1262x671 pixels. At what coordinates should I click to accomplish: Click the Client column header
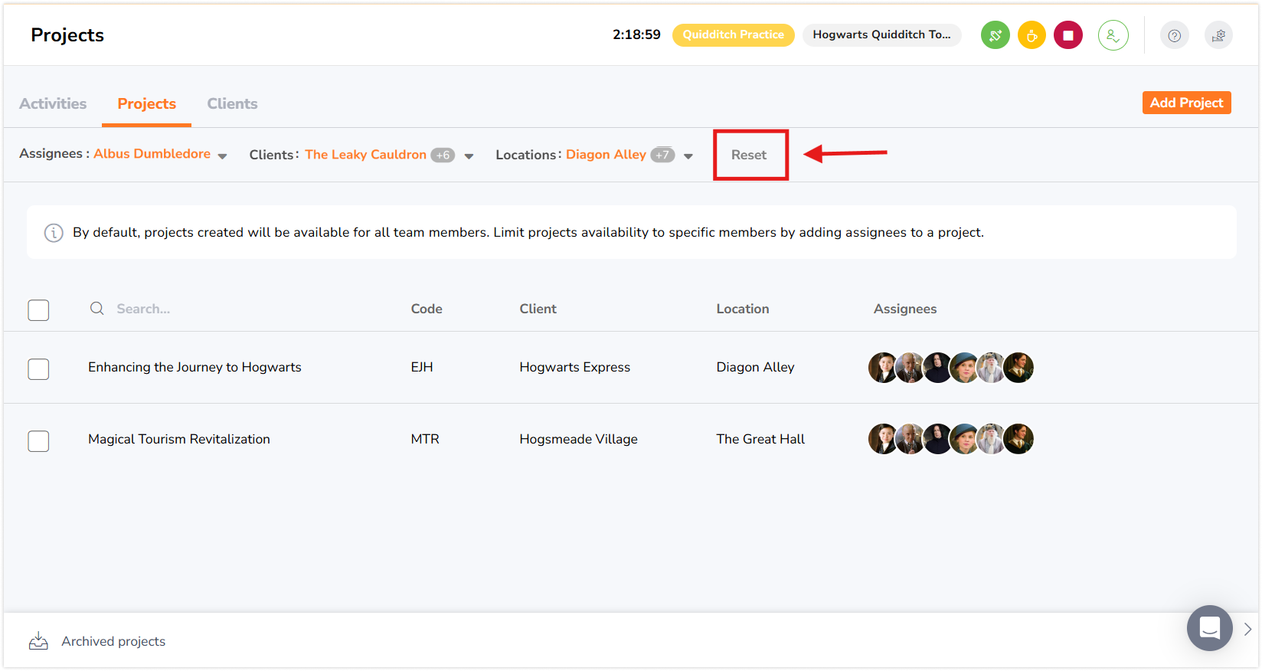click(x=538, y=309)
